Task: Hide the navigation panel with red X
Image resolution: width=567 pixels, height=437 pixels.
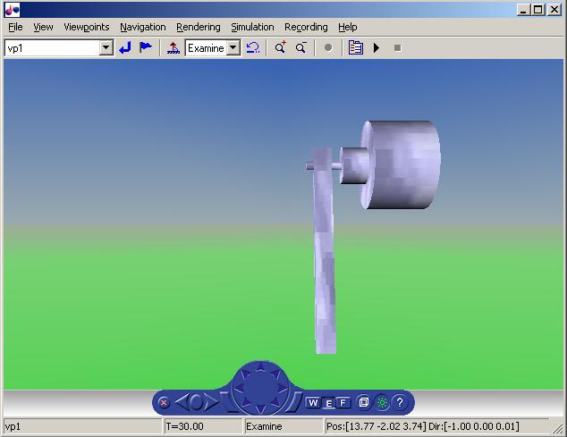Action: point(164,402)
